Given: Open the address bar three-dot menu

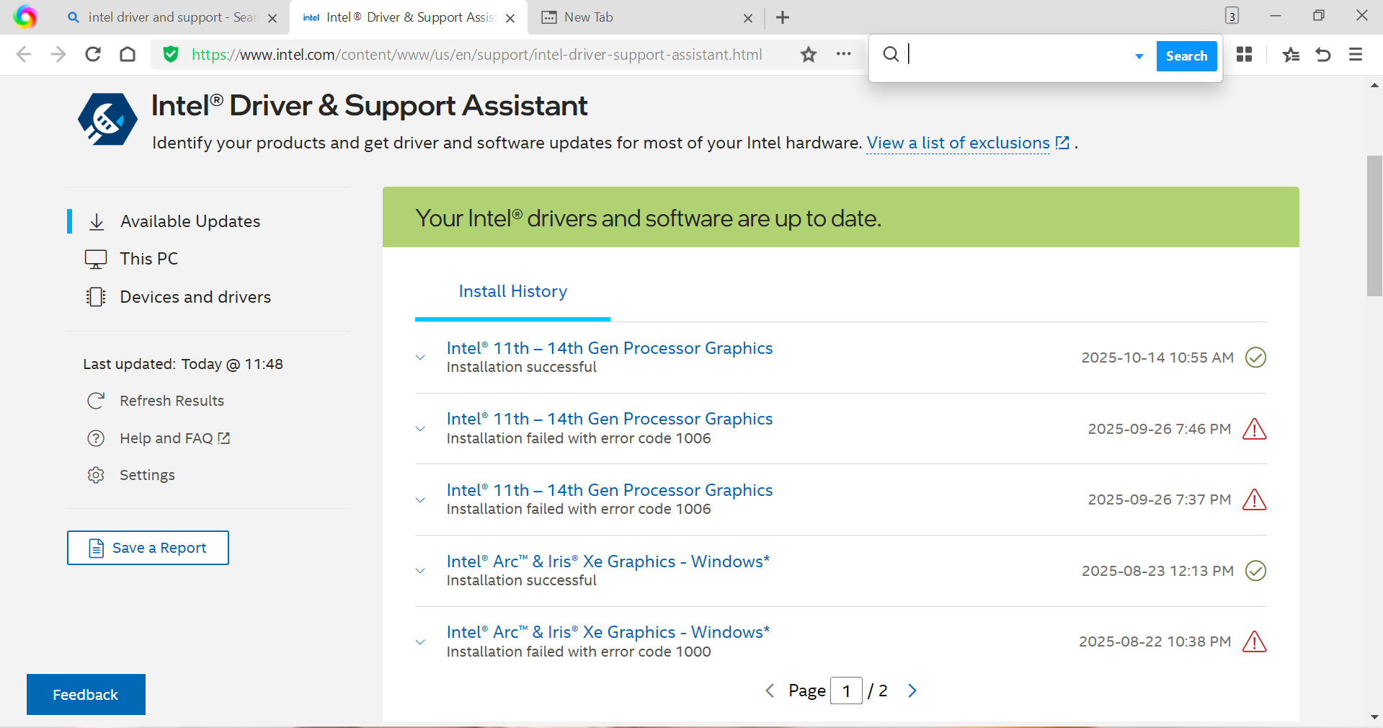Looking at the screenshot, I should [x=844, y=54].
